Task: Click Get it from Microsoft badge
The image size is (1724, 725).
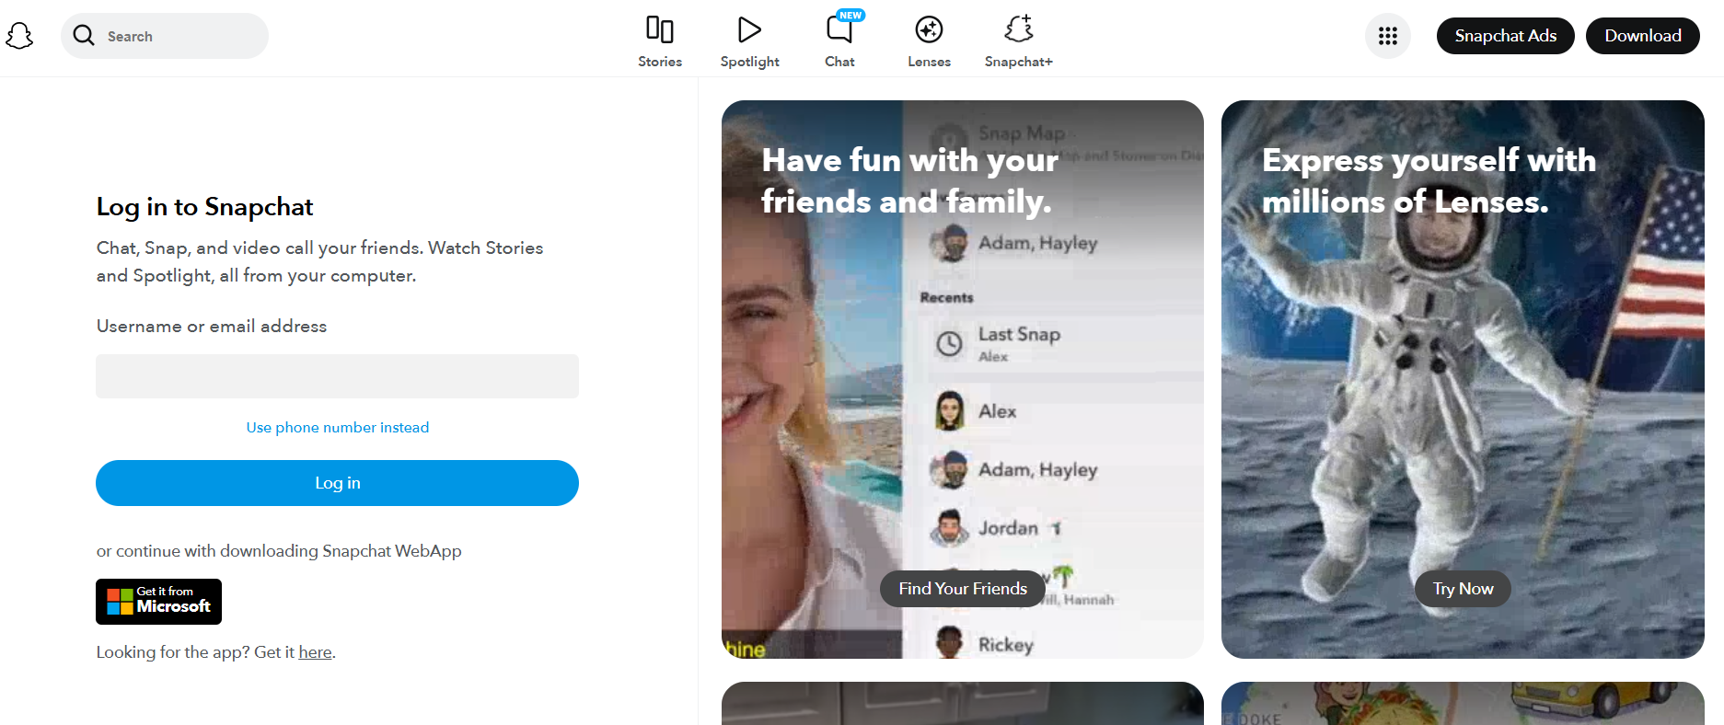Action: click(x=158, y=602)
